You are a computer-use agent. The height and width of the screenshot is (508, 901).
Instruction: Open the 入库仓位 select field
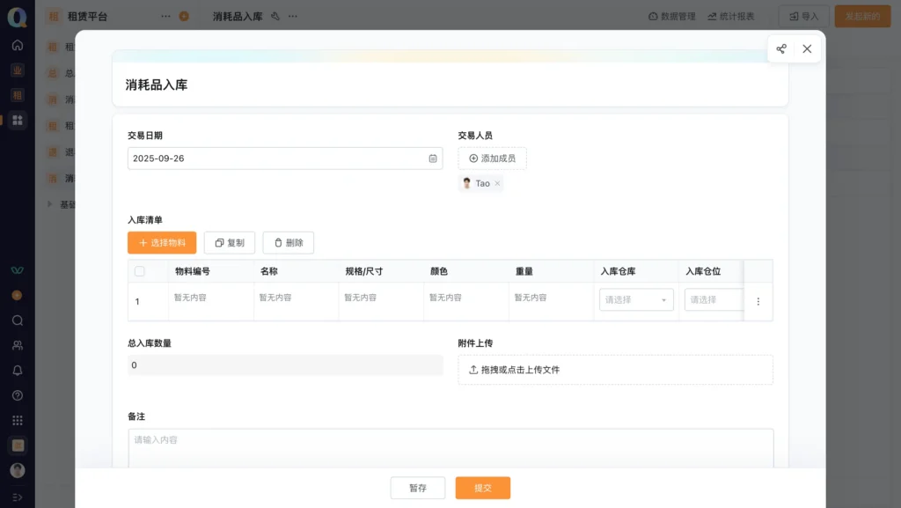pos(714,300)
